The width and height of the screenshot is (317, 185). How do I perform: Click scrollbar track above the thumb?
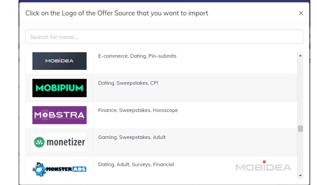[x=300, y=92]
